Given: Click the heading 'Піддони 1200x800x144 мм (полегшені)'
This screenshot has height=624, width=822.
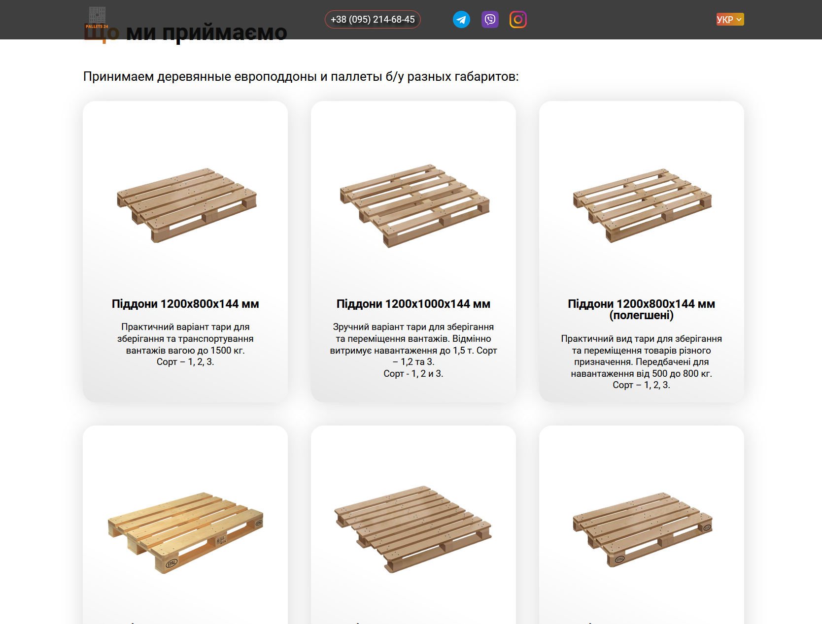Looking at the screenshot, I should tap(642, 309).
